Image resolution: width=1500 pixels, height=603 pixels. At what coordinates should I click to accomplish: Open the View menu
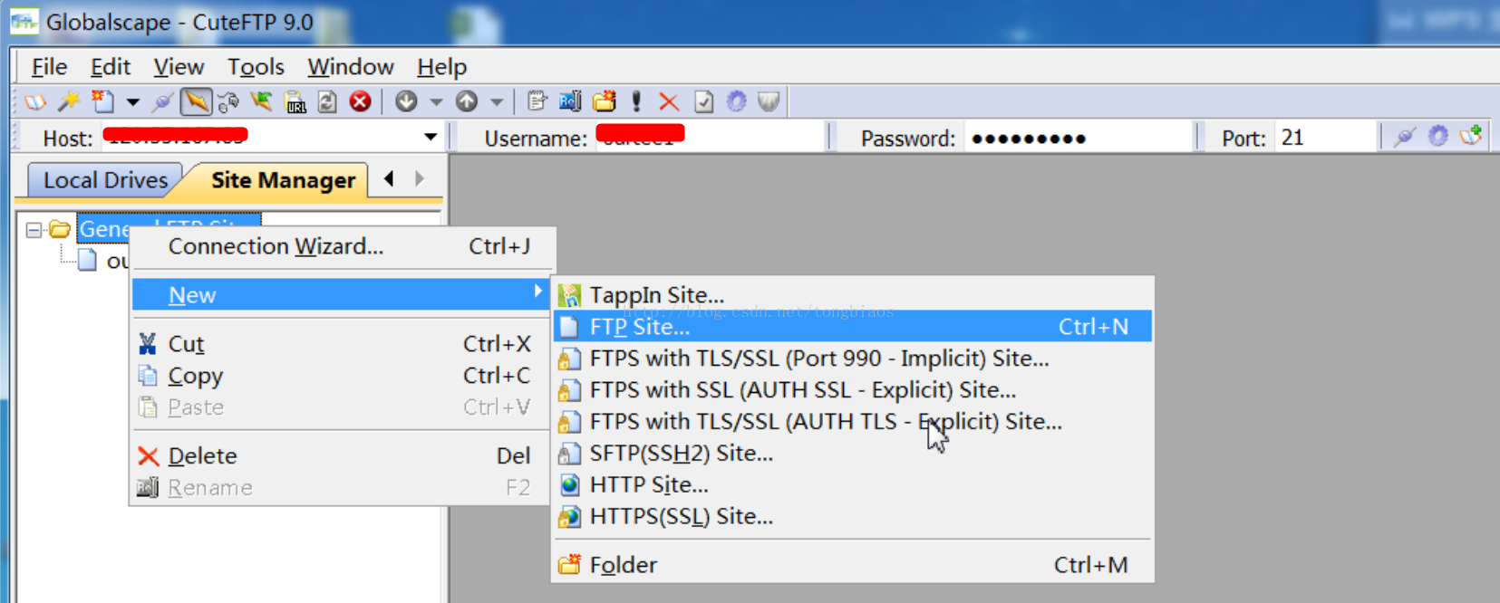pos(179,67)
